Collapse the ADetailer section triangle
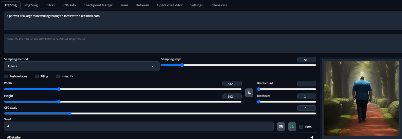The image size is (402, 139). (312, 137)
